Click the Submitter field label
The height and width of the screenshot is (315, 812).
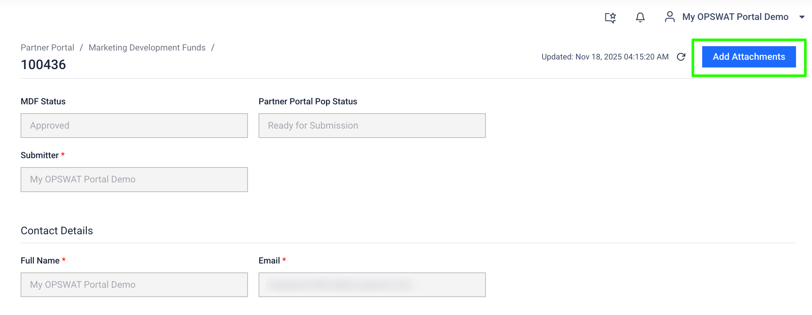40,155
